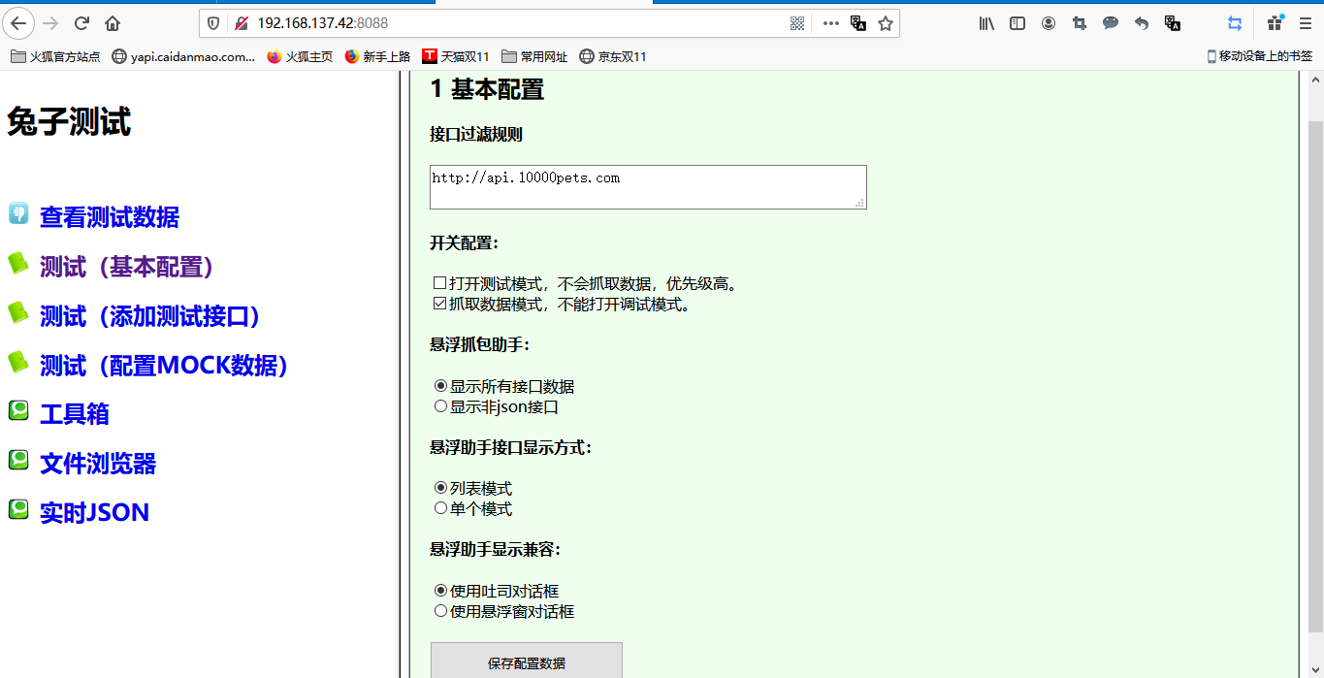1324x678 pixels.
Task: Click the chat bubble toolbar icon
Action: pos(1111,23)
